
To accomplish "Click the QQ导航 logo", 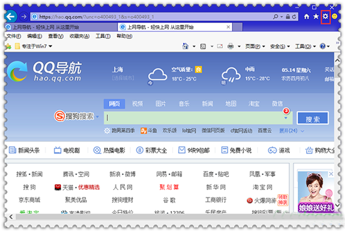I will click(44, 71).
